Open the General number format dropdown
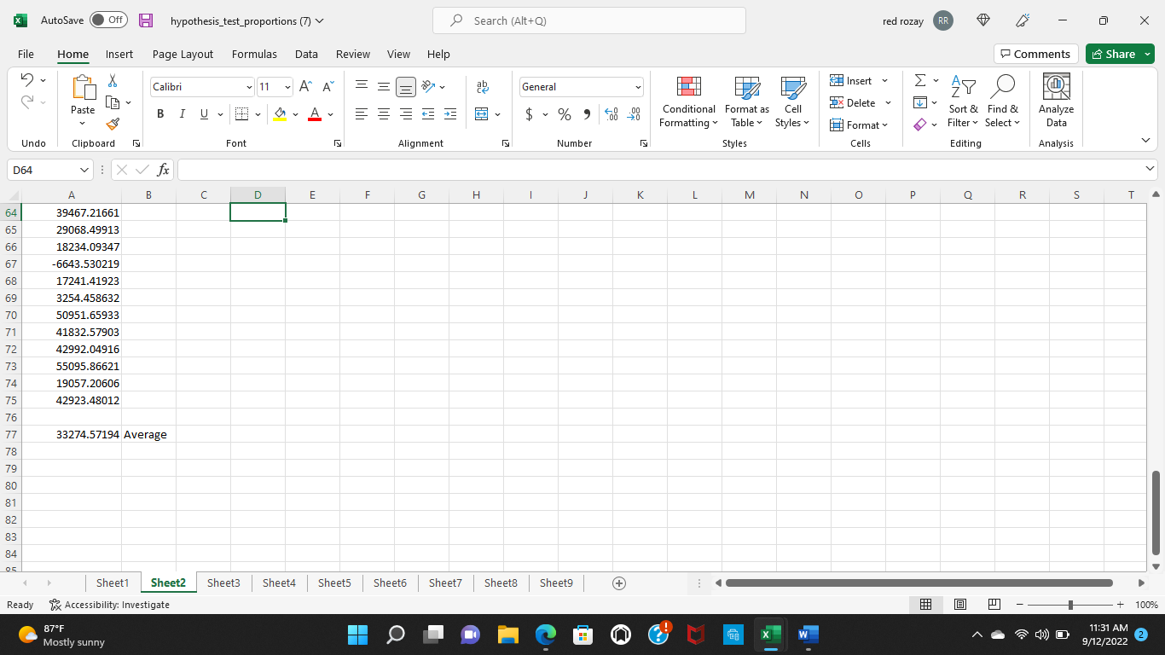Viewport: 1165px width, 655px height. point(638,87)
